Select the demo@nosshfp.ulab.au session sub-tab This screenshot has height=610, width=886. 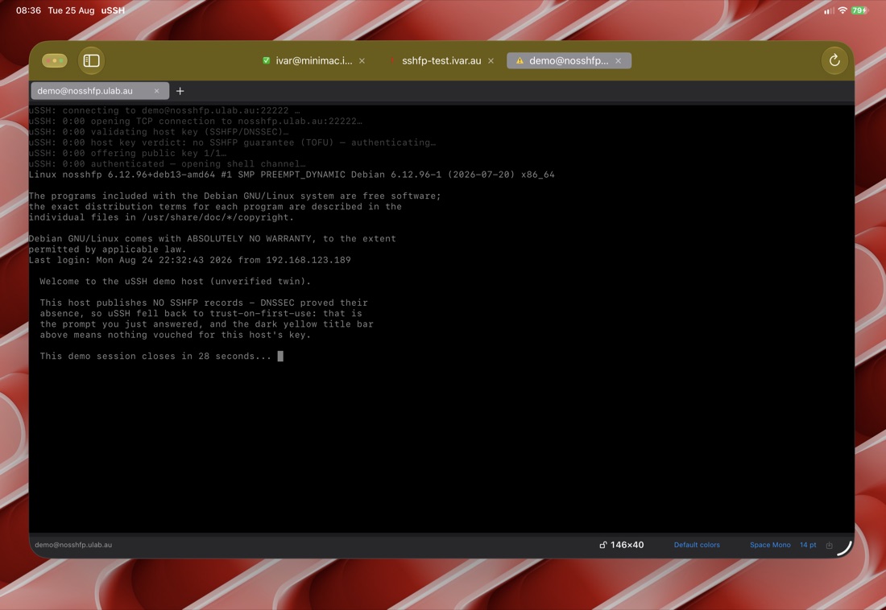click(99, 91)
